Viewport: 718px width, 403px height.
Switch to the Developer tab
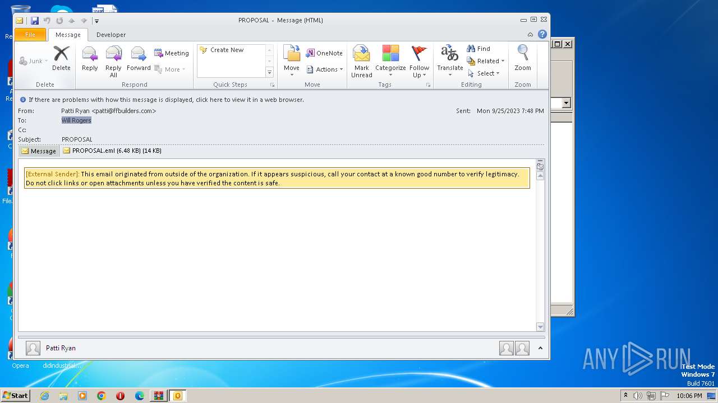click(111, 35)
